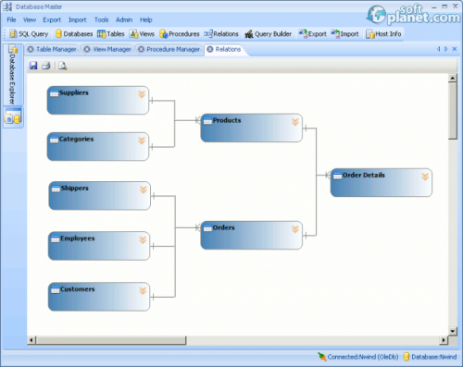Open print preview of diagram
The height and width of the screenshot is (367, 463).
coord(63,66)
